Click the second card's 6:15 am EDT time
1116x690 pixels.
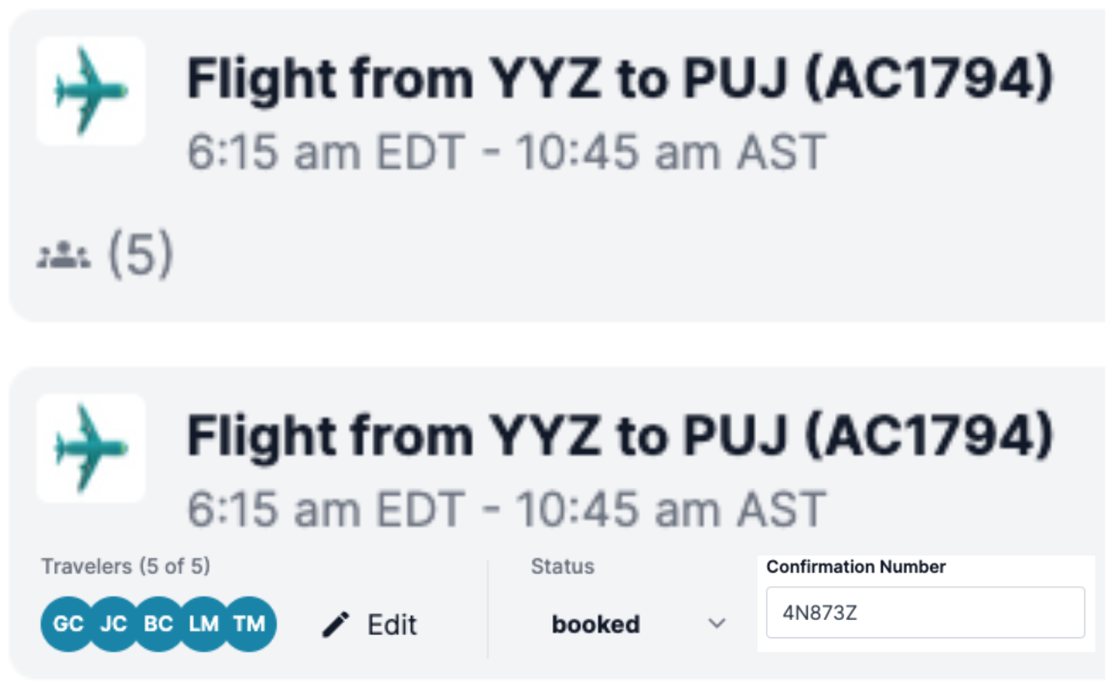pyautogui.click(x=326, y=510)
